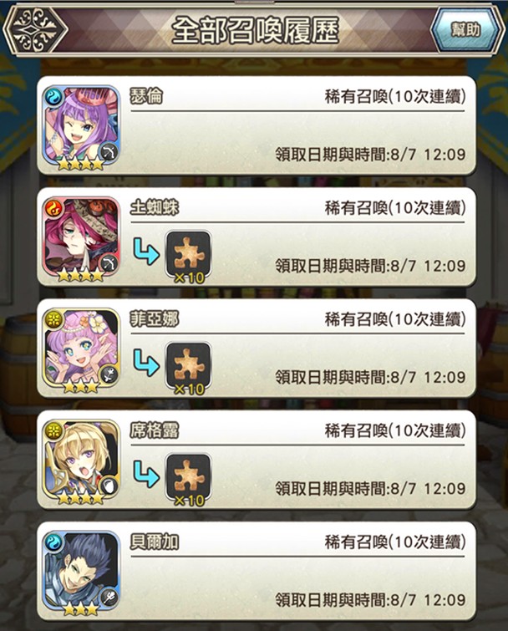Viewport: 508px width, 631px height.
Task: Click blue conversion arrow in 菲亞娜 row
Action: click(146, 363)
